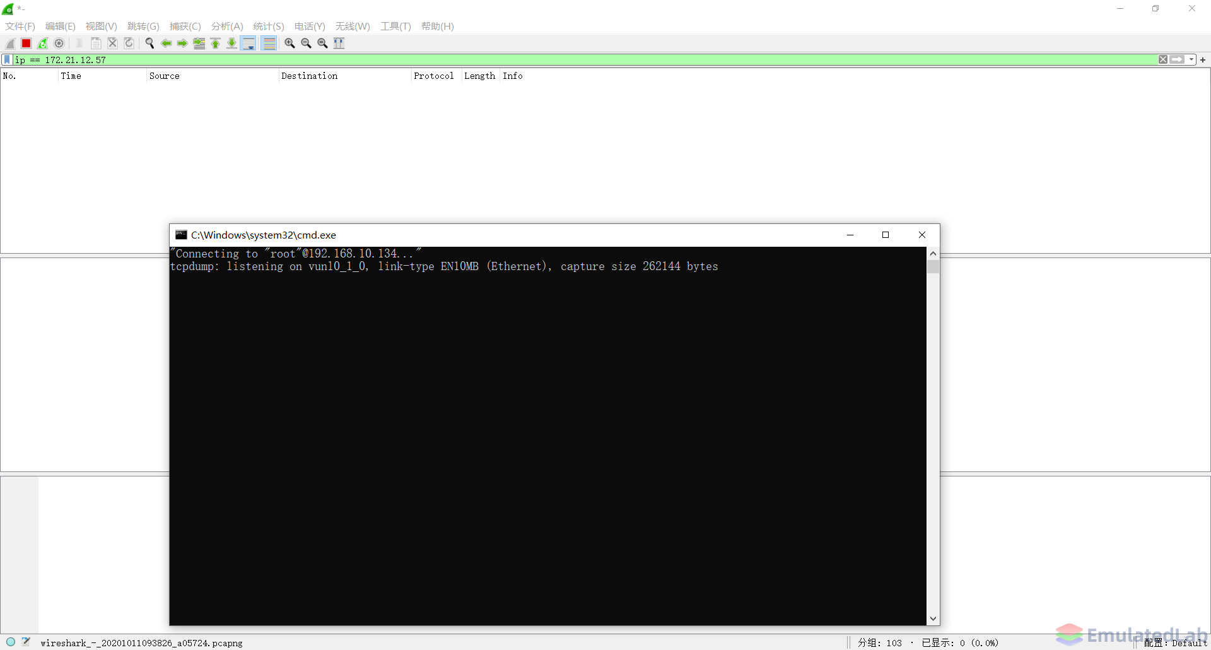Click the capture file name in status bar
This screenshot has width=1211, height=650.
pos(141,643)
